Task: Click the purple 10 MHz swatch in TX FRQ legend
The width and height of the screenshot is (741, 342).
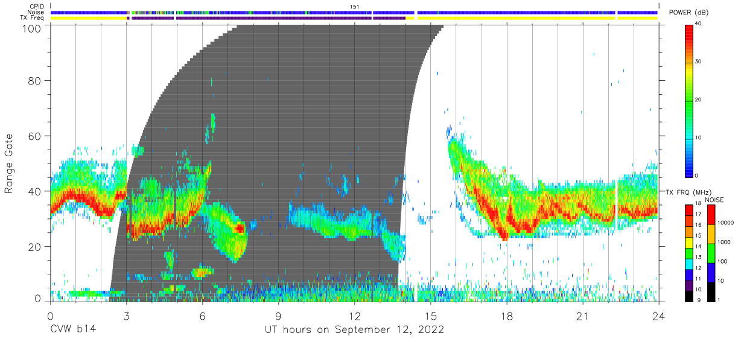Action: (x=689, y=285)
